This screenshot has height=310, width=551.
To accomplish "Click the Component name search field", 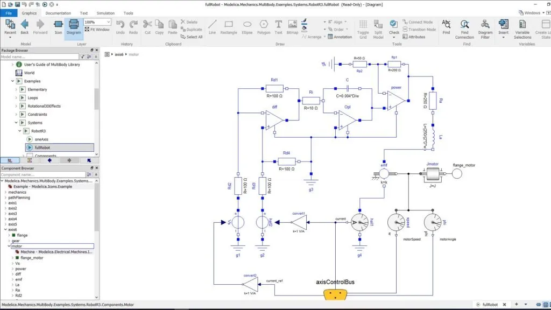I will click(x=43, y=175).
